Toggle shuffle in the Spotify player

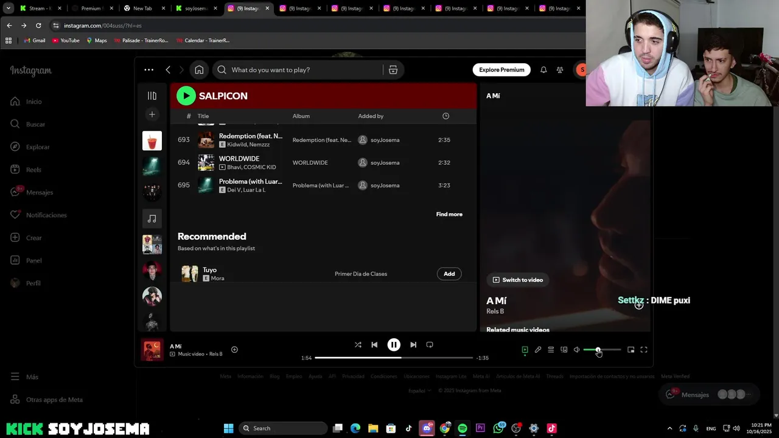click(x=358, y=345)
